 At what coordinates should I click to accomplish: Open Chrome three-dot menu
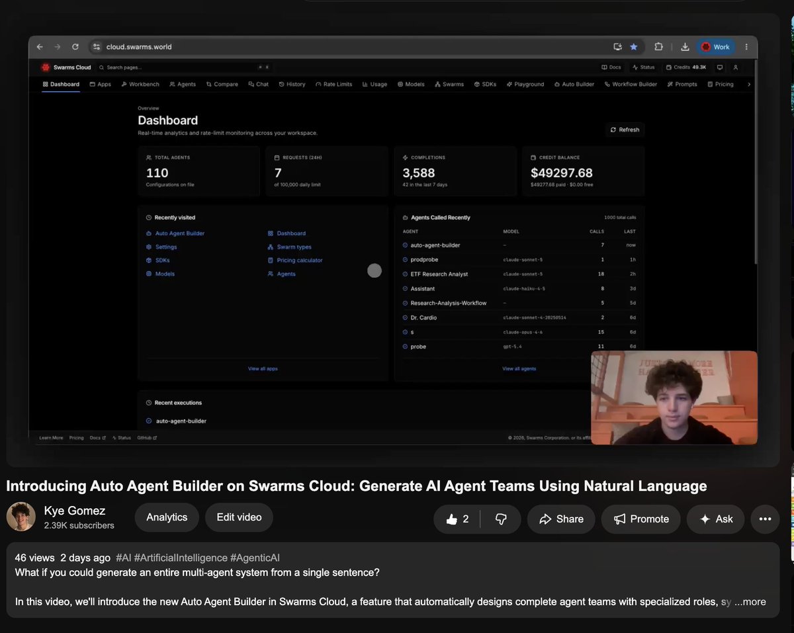pyautogui.click(x=746, y=47)
